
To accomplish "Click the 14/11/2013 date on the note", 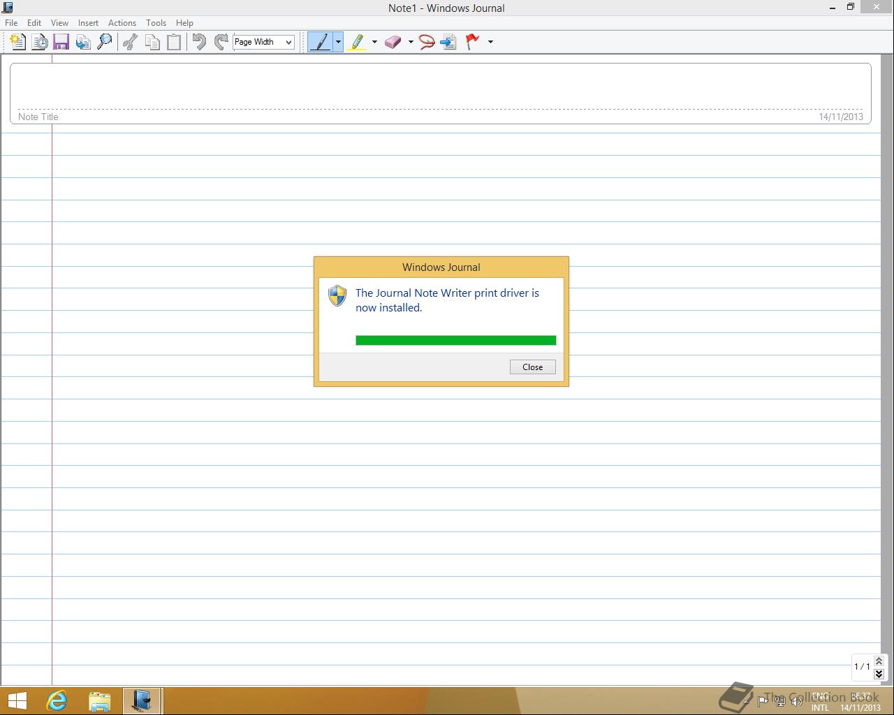I will point(841,117).
